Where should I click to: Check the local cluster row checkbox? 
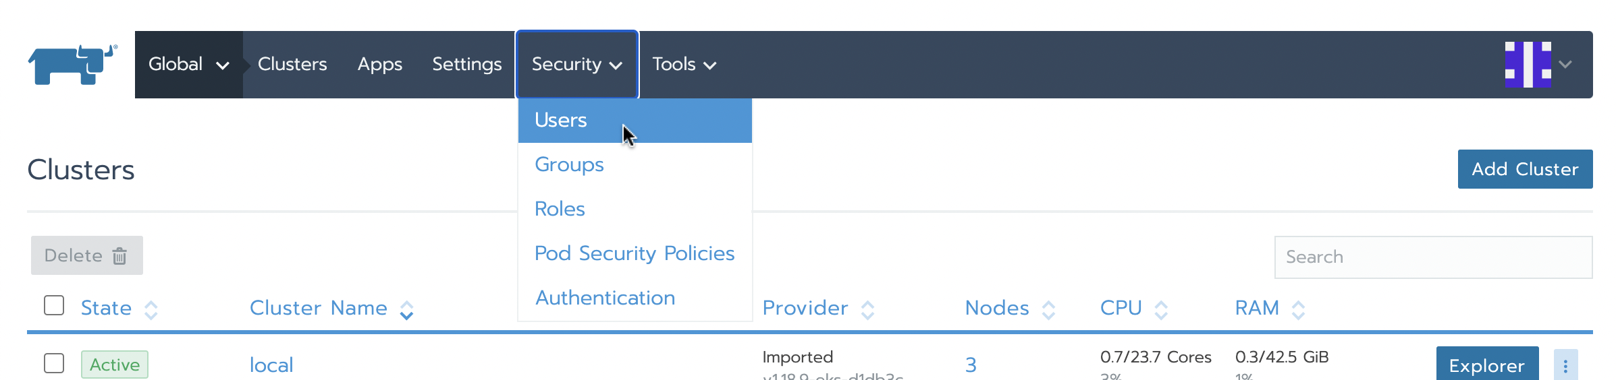[x=54, y=364]
